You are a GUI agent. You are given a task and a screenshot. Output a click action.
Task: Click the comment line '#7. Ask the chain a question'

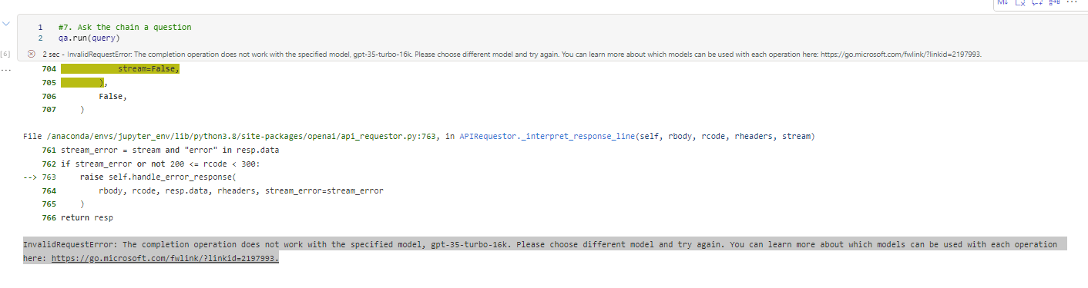(125, 27)
